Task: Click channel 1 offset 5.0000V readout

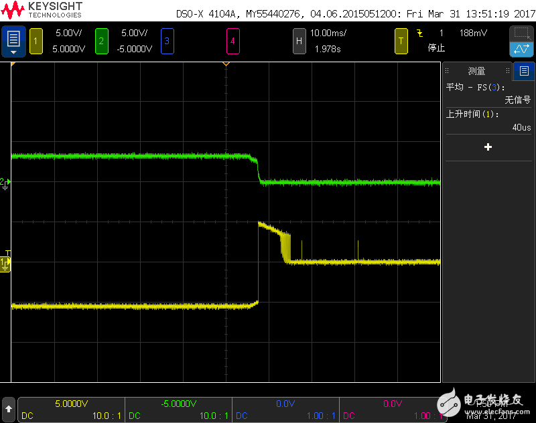Action: pos(69,49)
